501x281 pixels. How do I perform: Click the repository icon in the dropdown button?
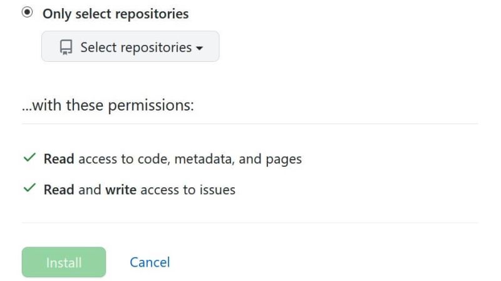[x=66, y=47]
